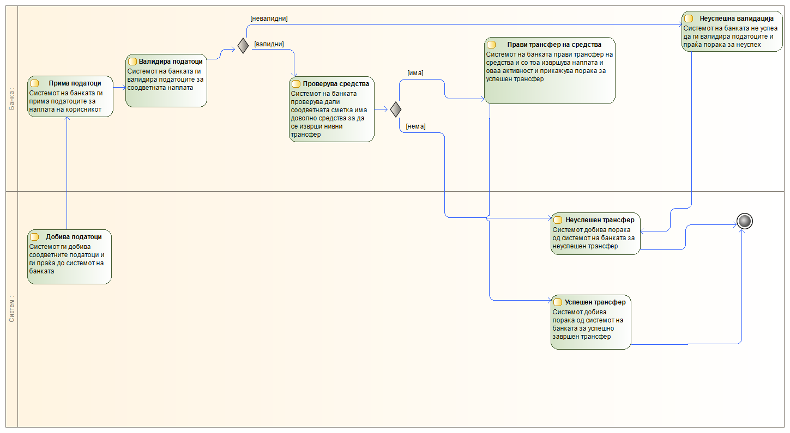
Task: Click the yellow icon of Валидира податоци activity
Action: (132, 62)
